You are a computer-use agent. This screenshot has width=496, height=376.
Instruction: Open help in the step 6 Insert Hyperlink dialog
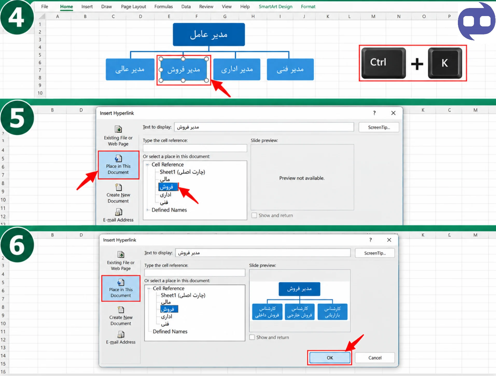[371, 240]
